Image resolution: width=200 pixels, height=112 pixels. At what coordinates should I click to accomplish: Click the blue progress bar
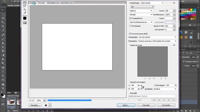pyautogui.click(x=69, y=100)
